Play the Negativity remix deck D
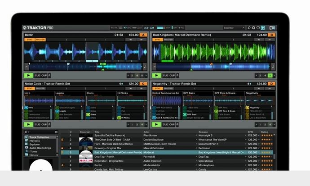The width and height of the screenshot is (310, 186). point(156,124)
